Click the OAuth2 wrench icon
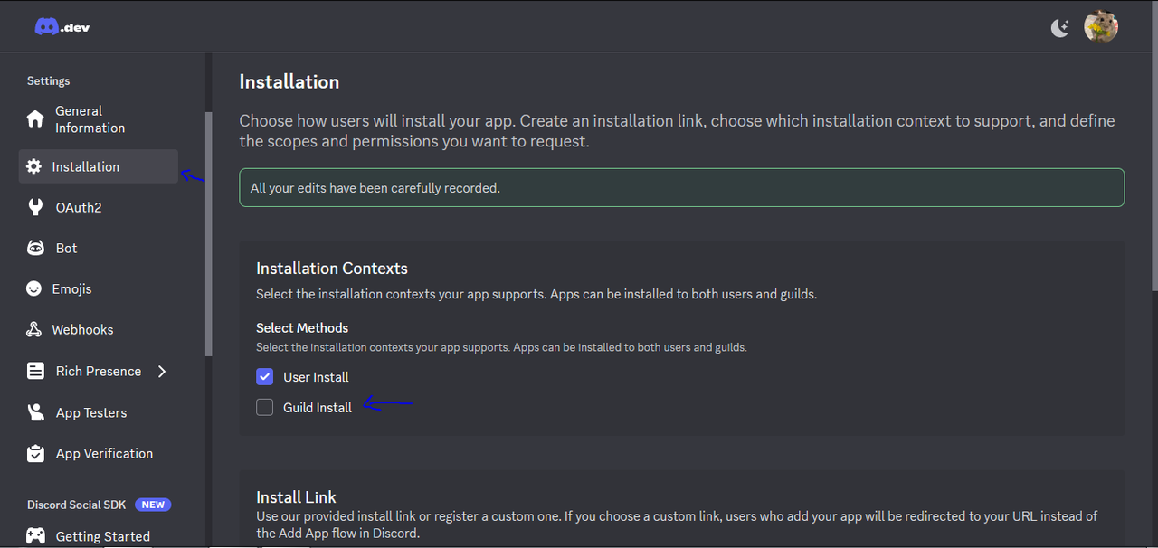The height and width of the screenshot is (548, 1158). point(35,207)
